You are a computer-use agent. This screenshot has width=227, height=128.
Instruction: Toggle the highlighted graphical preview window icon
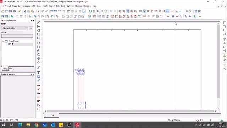pos(84,11)
